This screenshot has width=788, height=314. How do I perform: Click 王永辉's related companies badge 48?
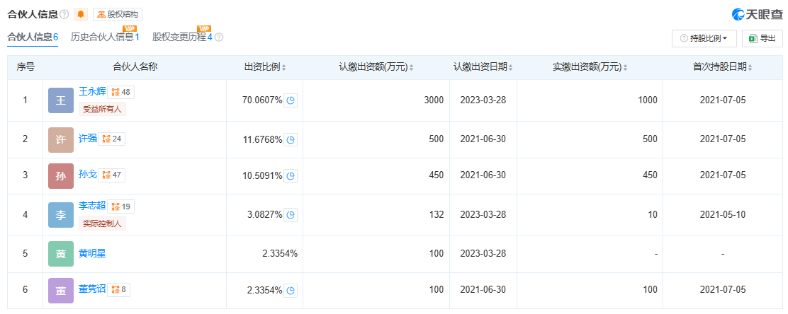120,92
